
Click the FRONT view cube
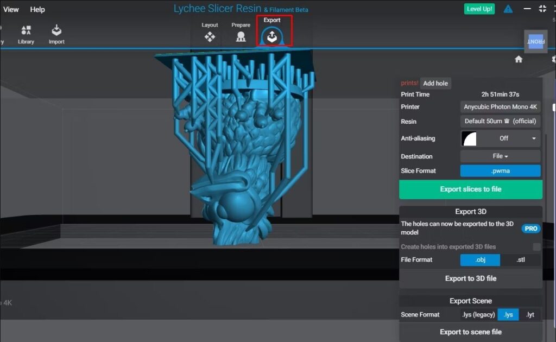[536, 41]
